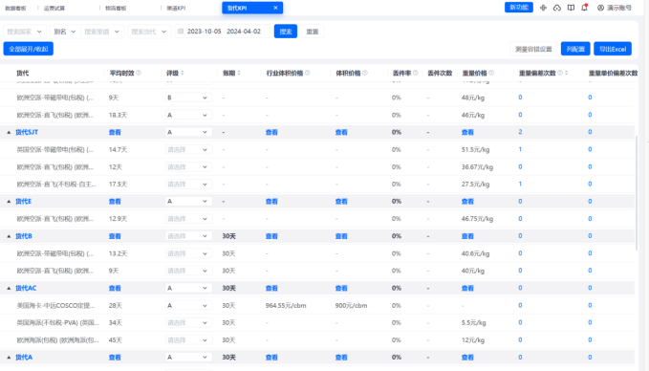Click the 新功能 button
The image size is (649, 371).
tap(519, 8)
